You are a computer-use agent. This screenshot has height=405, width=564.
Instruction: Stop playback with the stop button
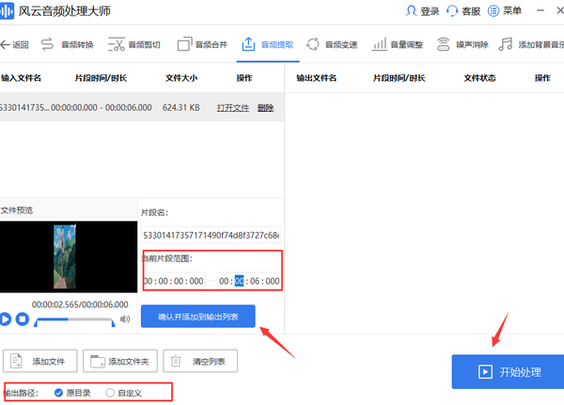23,319
